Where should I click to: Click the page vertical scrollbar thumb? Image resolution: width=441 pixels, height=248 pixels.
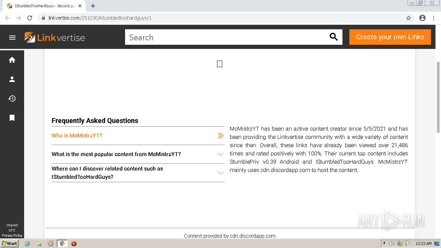click(438, 97)
